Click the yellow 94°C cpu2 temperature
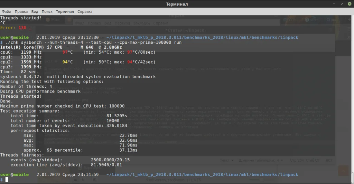354x184 pixels. point(67,62)
